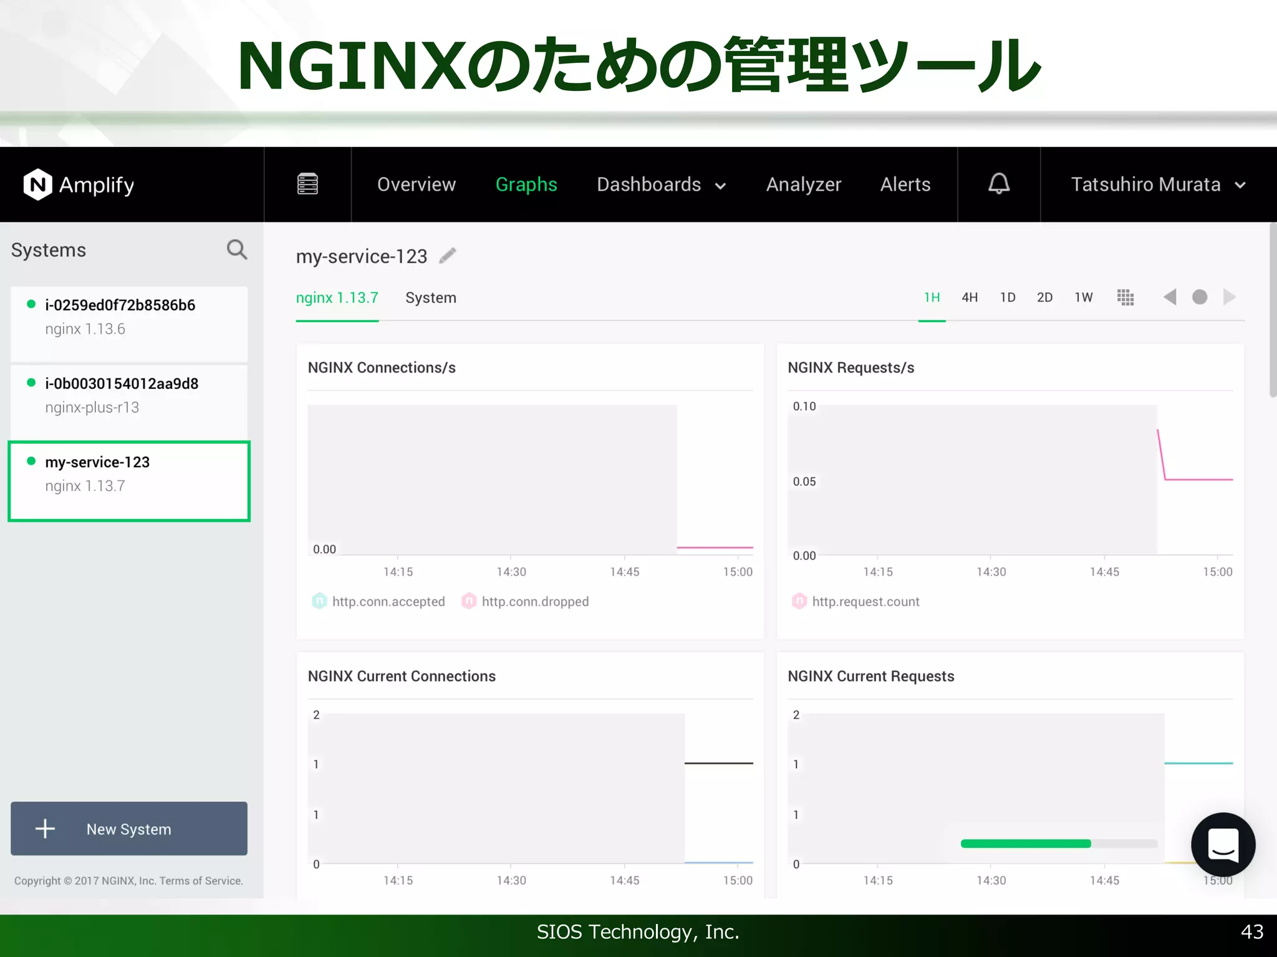
Task: Switch to the System tab
Action: pos(431,298)
